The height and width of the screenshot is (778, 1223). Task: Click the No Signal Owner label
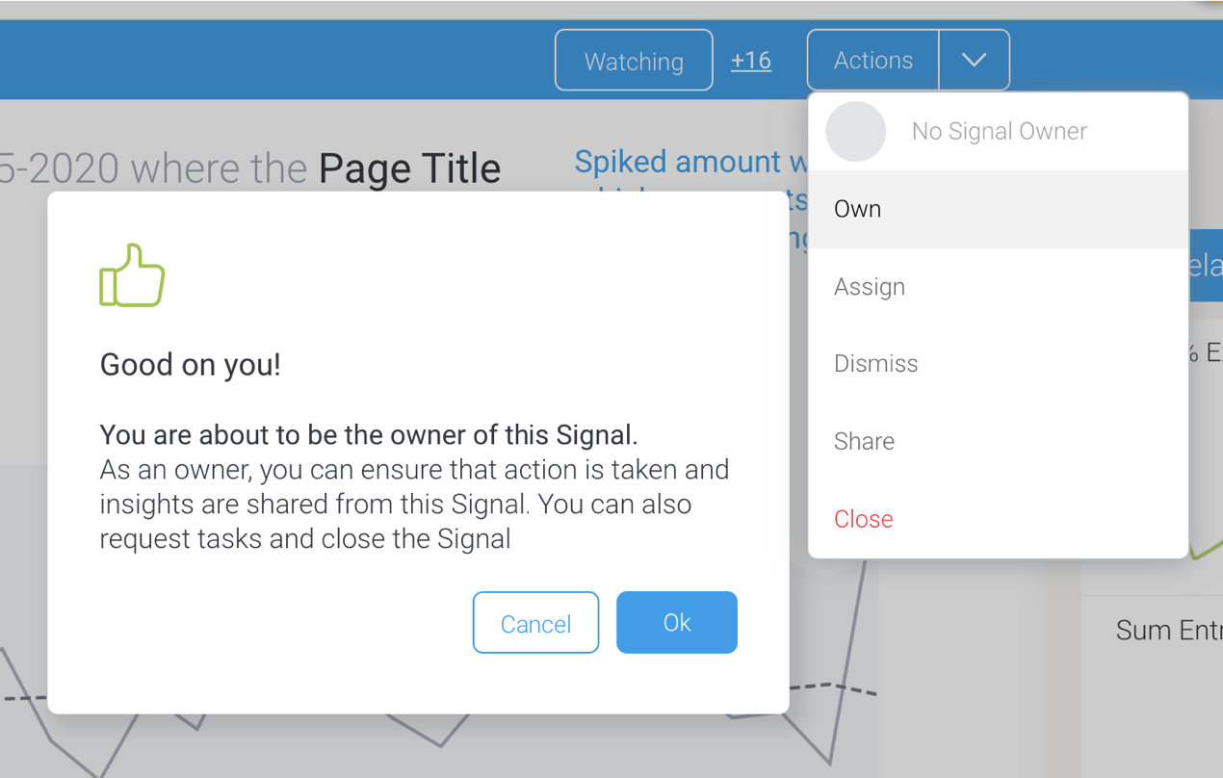(999, 132)
